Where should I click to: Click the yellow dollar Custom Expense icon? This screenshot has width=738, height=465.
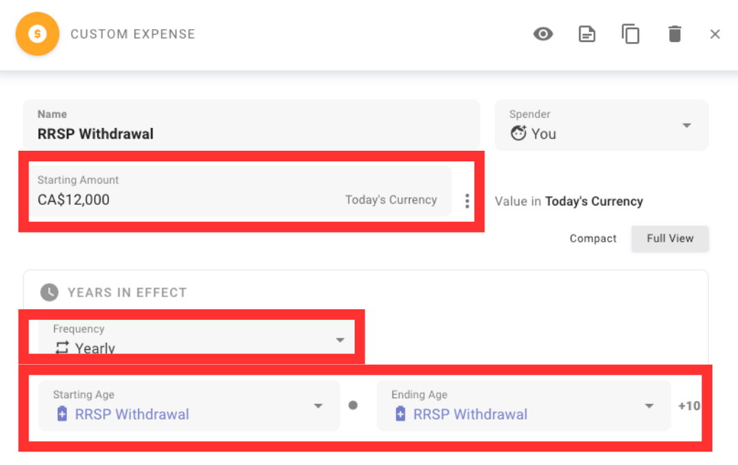pos(37,33)
